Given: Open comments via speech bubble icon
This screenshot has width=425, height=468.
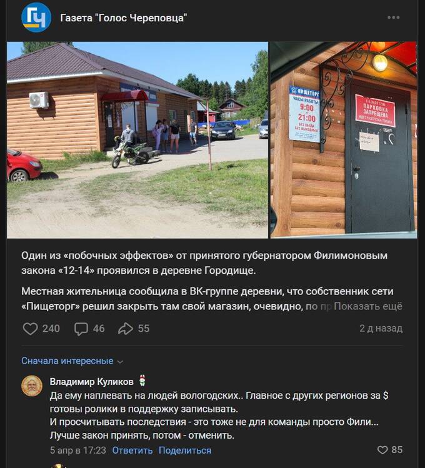Looking at the screenshot, I should [x=81, y=329].
